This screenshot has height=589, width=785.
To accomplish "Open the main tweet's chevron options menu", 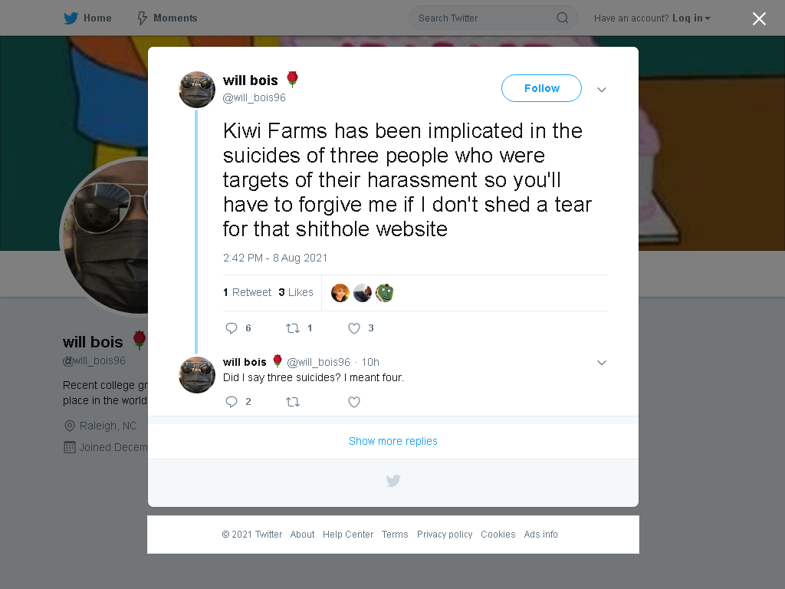I will pos(601,90).
